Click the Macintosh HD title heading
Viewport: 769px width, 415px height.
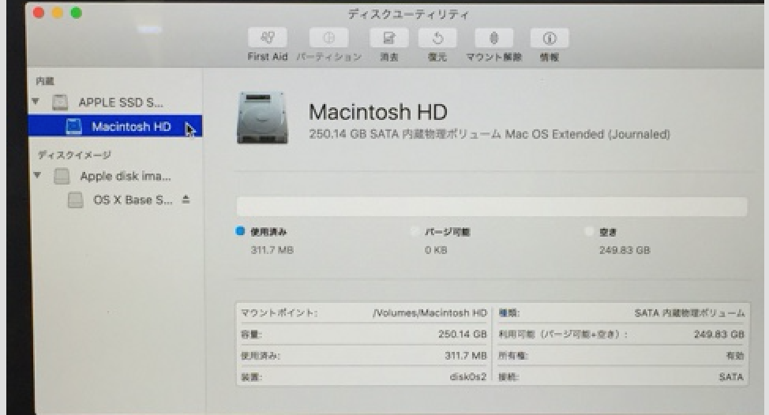pyautogui.click(x=377, y=112)
